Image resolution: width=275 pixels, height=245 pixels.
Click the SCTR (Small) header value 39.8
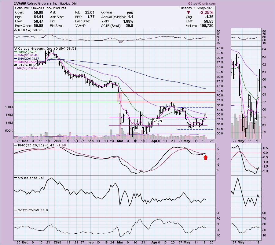click(x=130, y=26)
